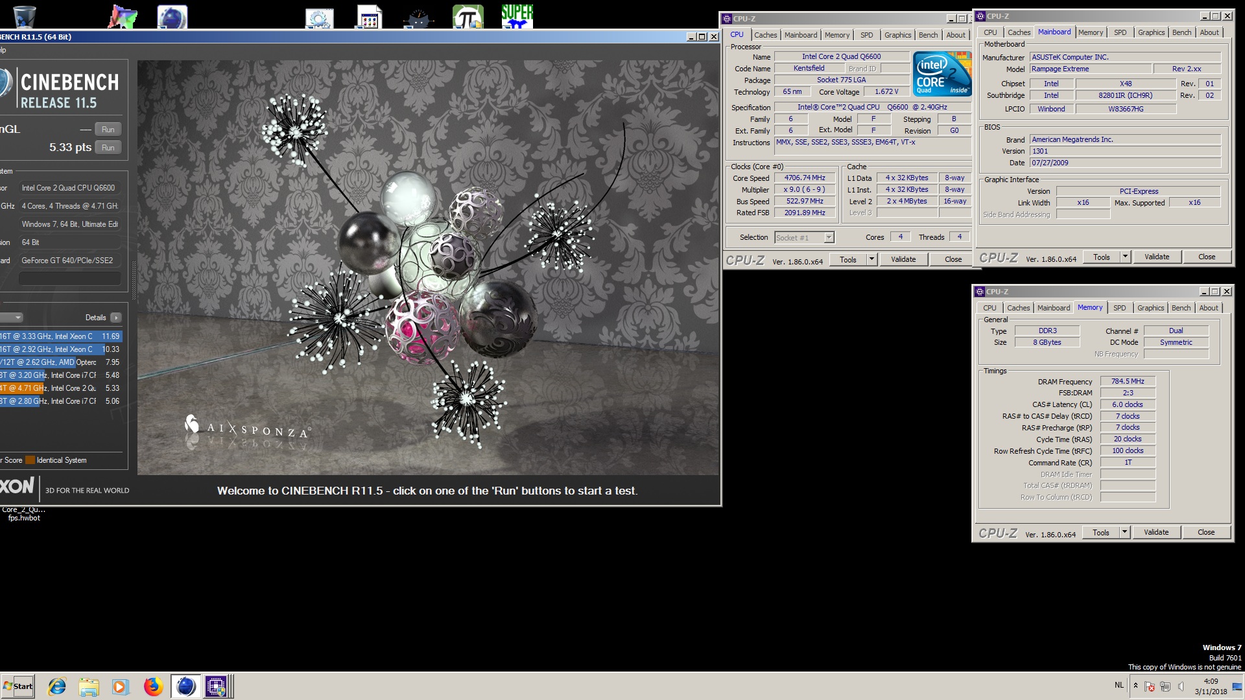Click Close button in the mainboard CPU-Z window

[x=1206, y=257]
